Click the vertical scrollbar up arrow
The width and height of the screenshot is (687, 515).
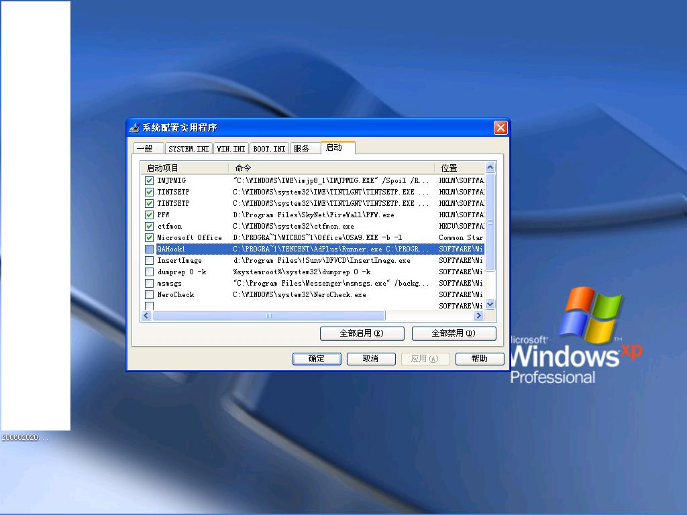[490, 167]
